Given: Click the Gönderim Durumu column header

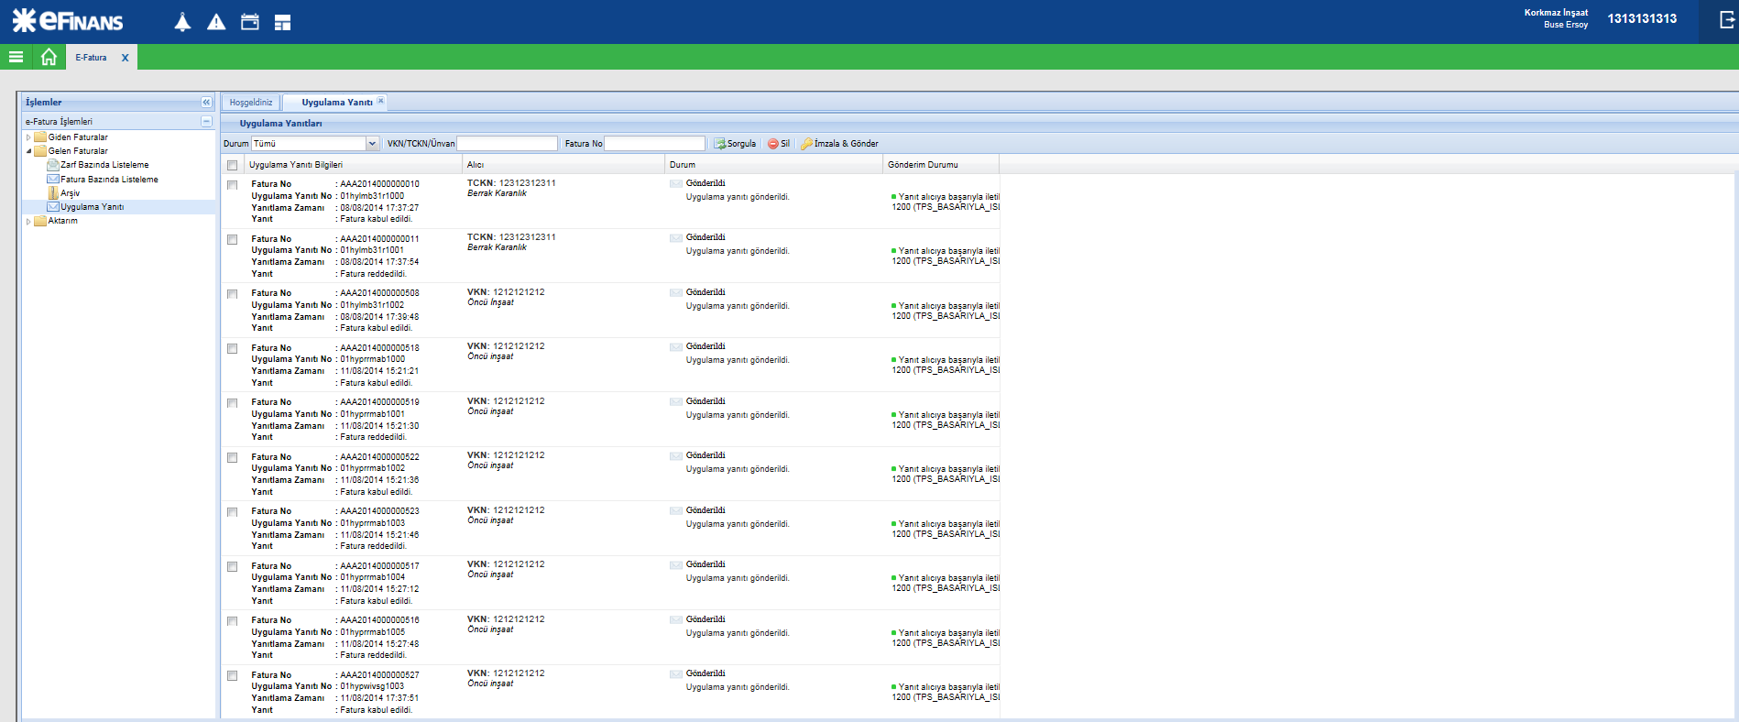Looking at the screenshot, I should click(941, 165).
